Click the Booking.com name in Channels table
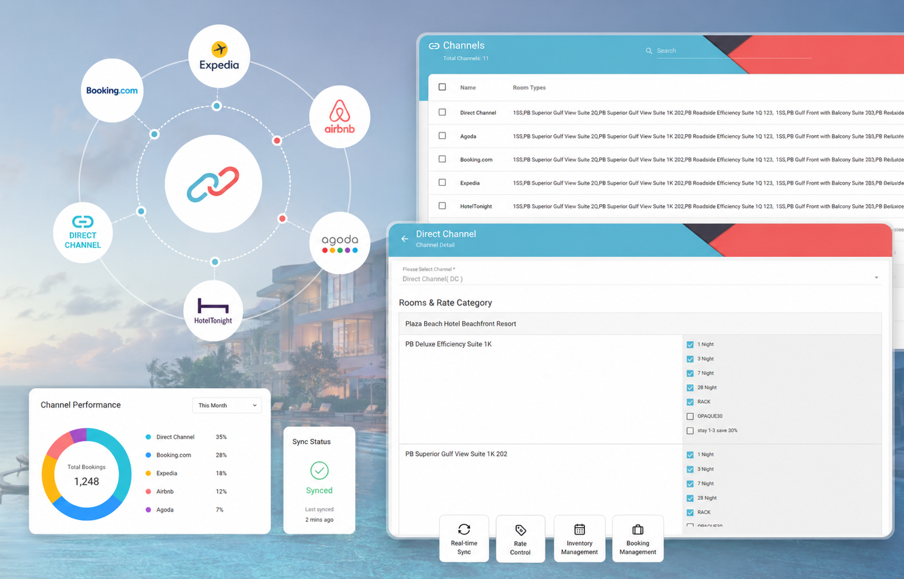The height and width of the screenshot is (579, 904). (x=476, y=160)
